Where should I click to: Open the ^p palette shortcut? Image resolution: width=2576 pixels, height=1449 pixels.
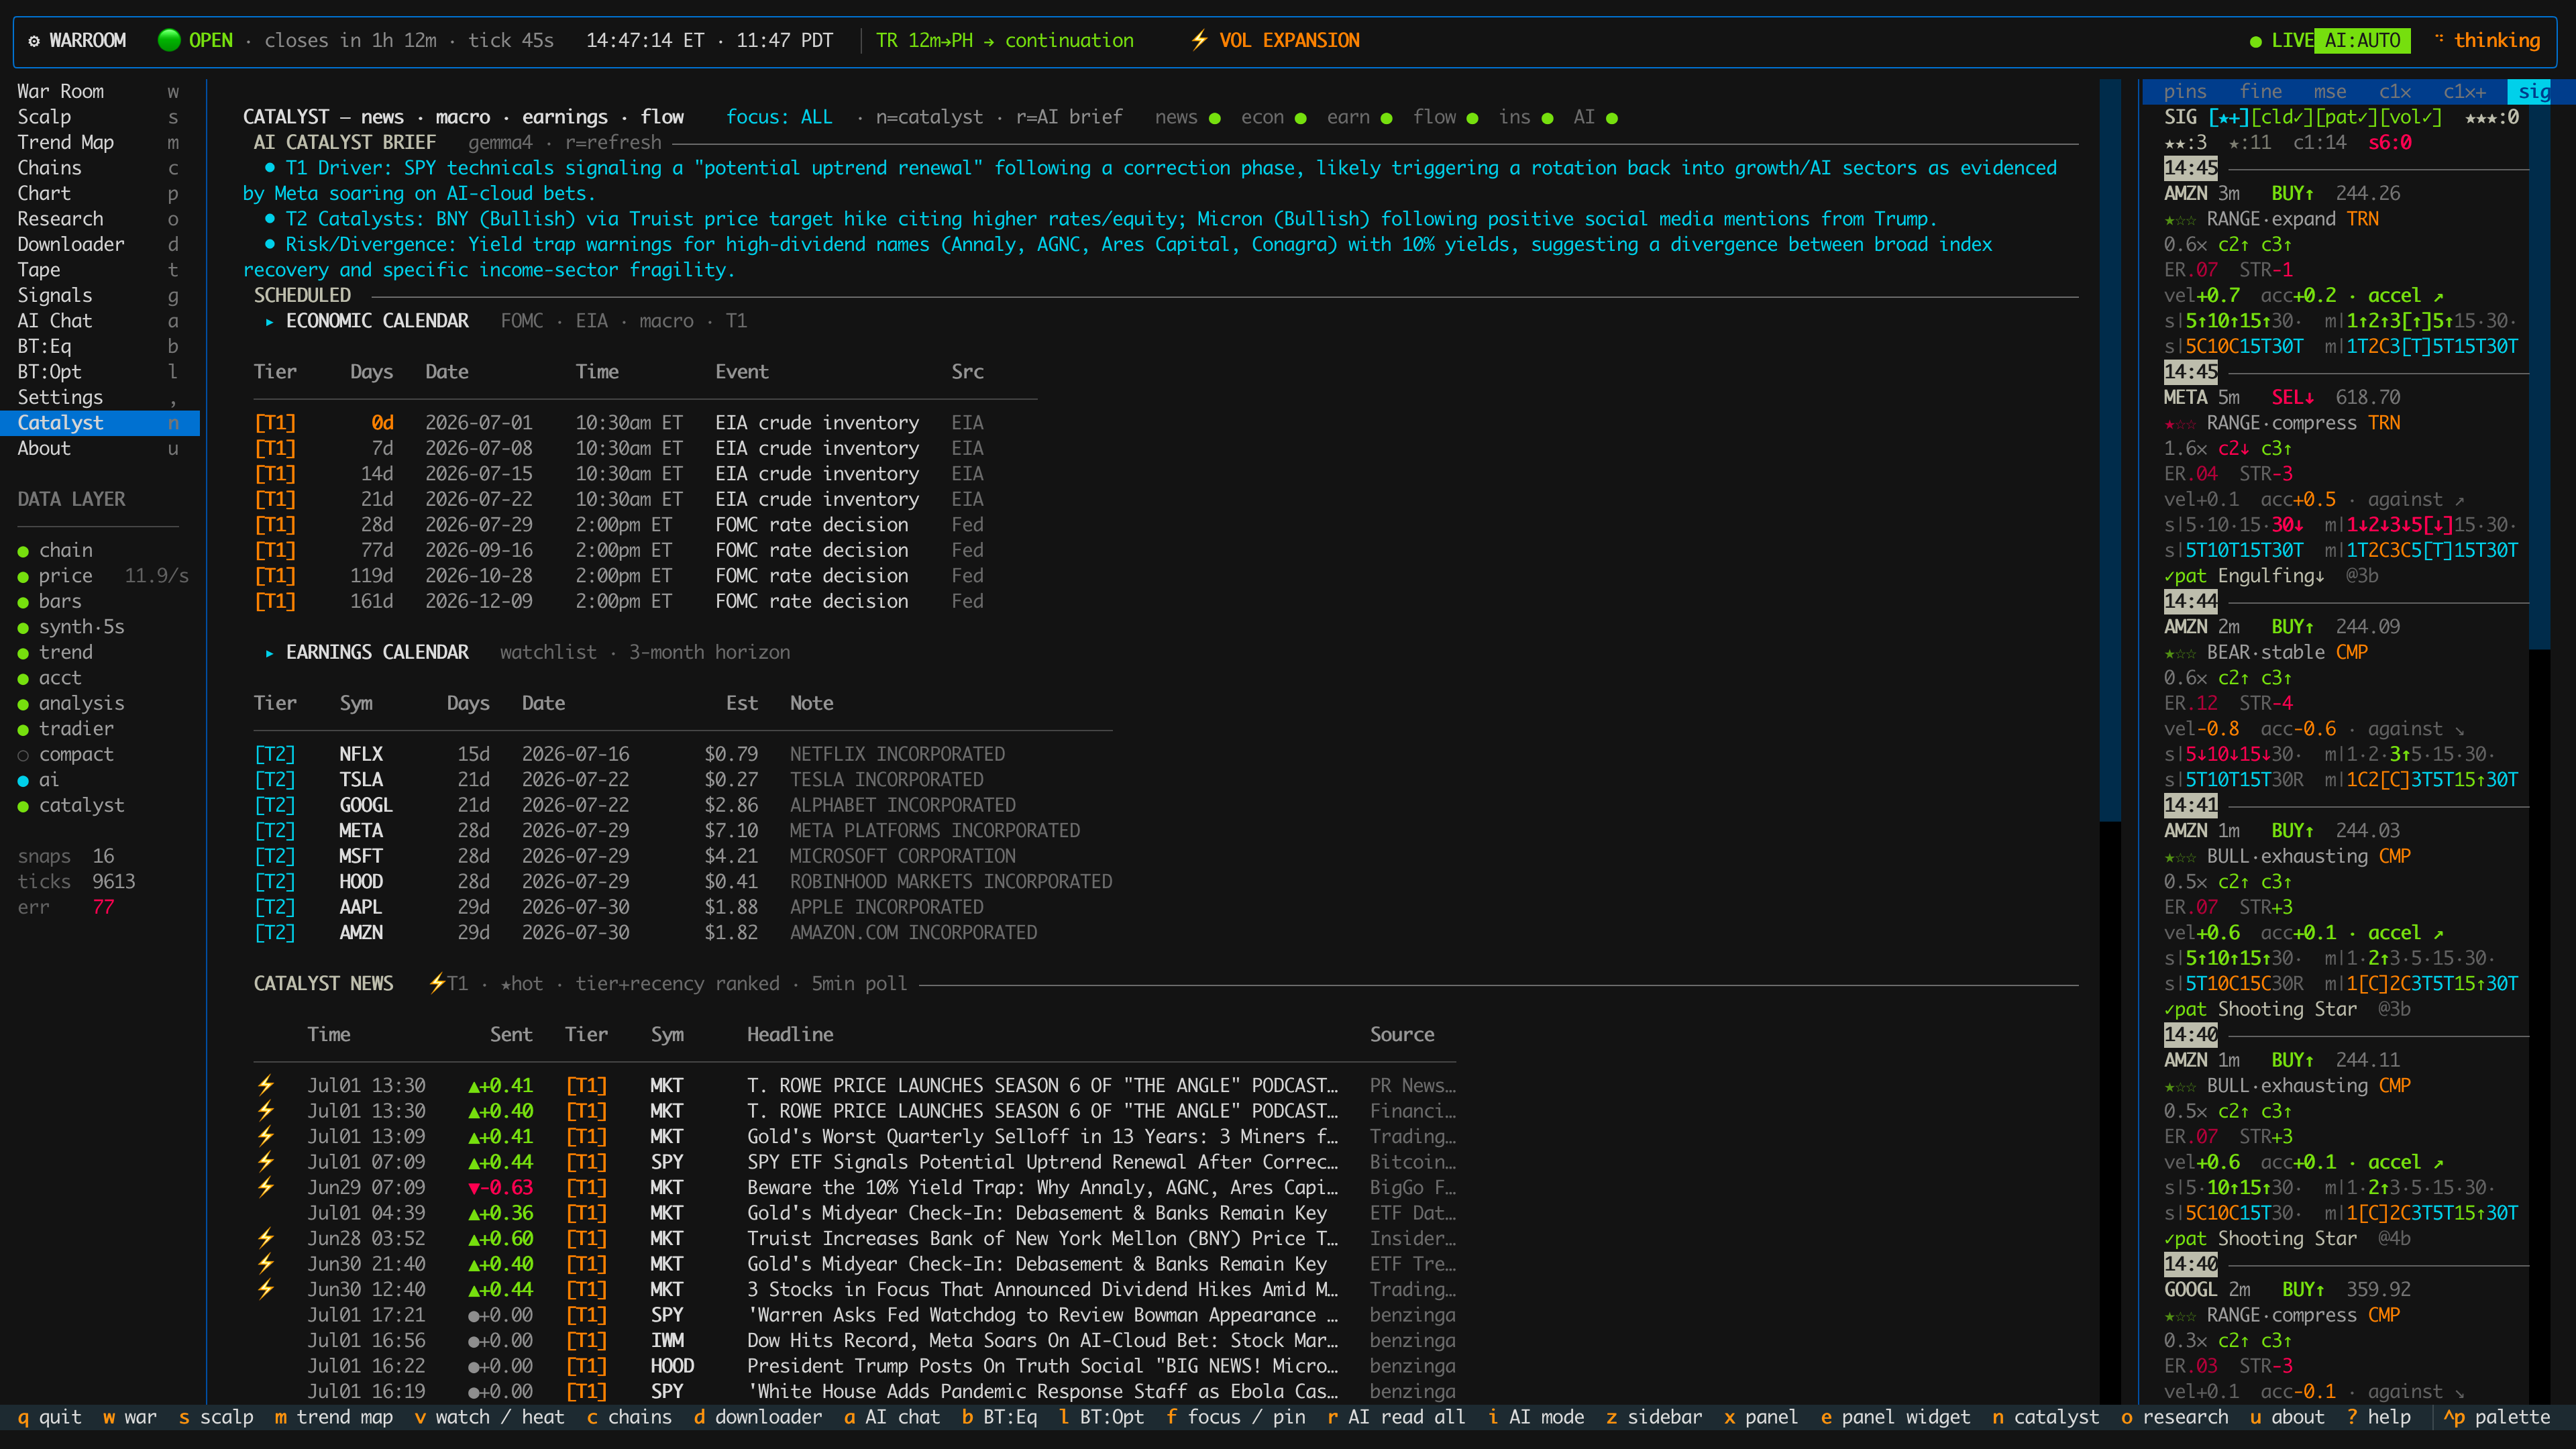(x=2497, y=1417)
